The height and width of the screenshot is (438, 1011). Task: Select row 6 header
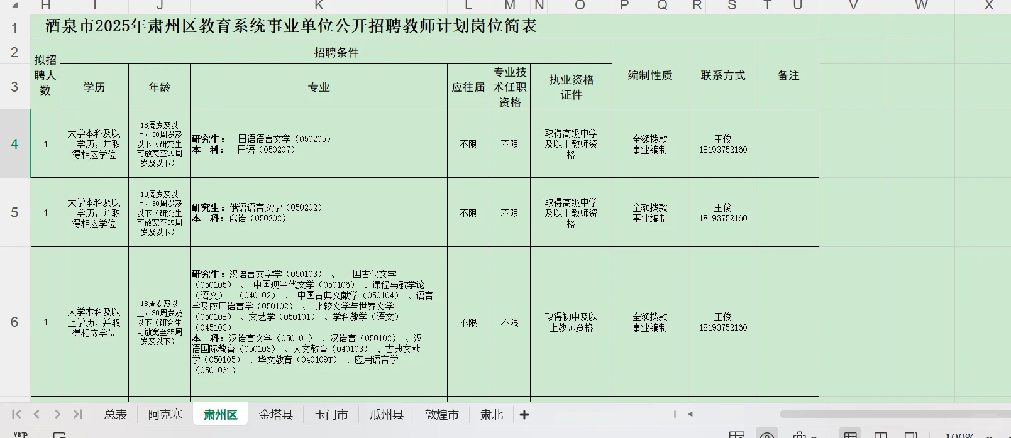(x=15, y=322)
